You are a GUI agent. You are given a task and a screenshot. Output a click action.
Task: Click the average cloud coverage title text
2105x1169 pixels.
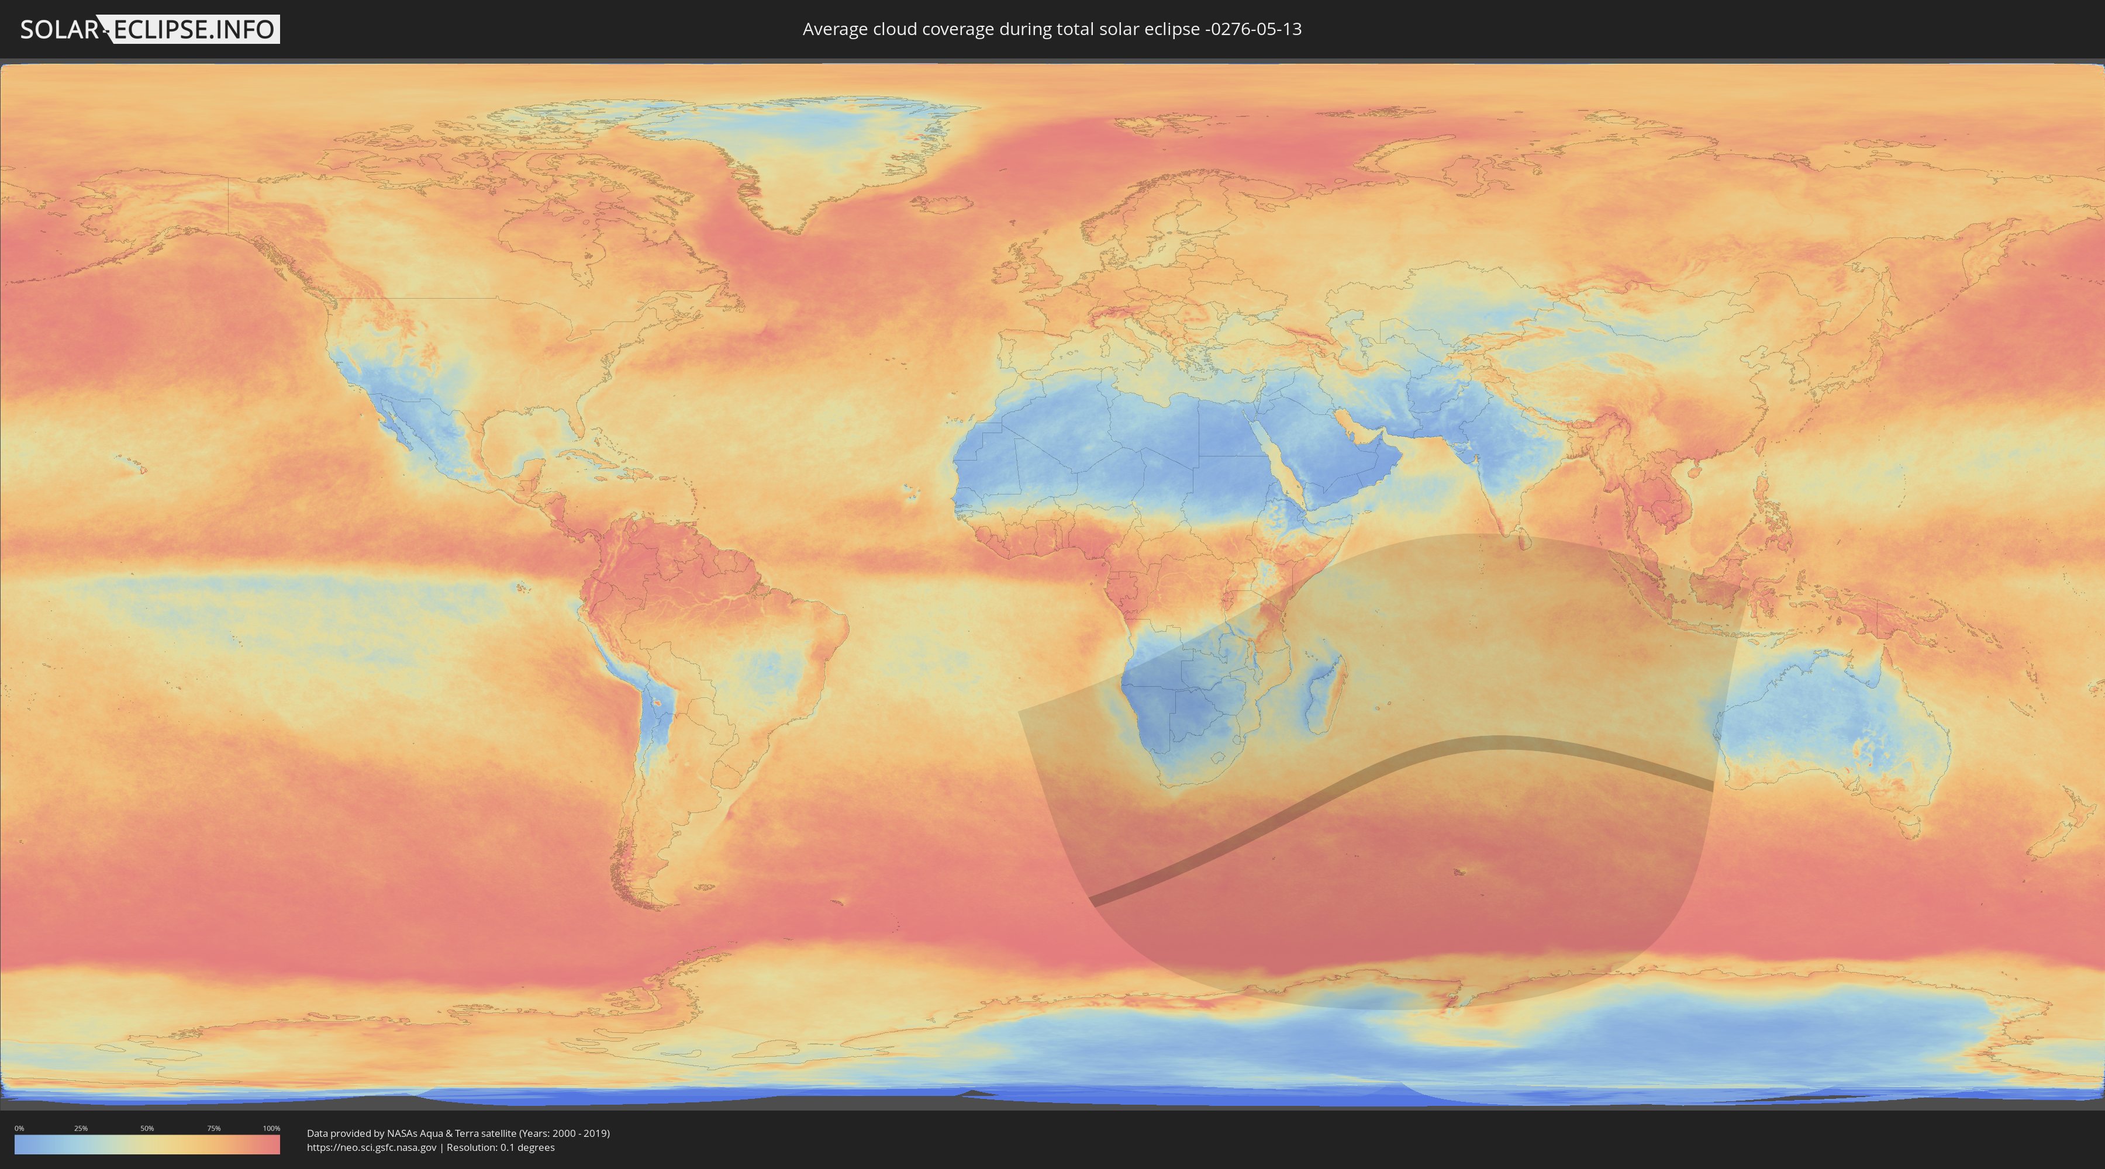tap(1052, 29)
